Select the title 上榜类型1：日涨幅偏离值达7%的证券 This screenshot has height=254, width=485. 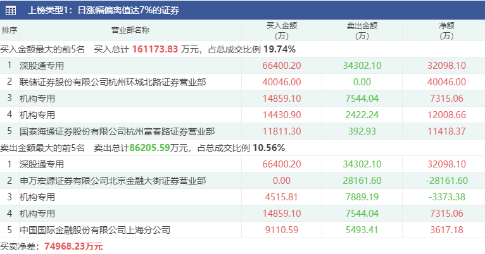(x=104, y=10)
